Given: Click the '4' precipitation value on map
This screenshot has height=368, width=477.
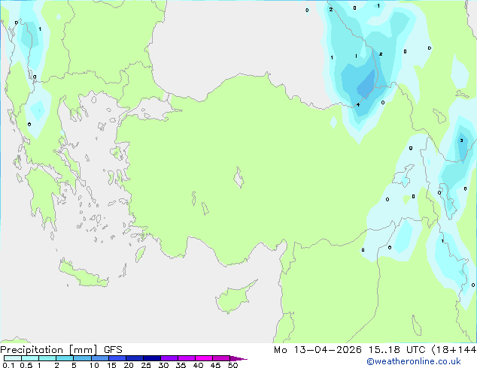Looking at the screenshot, I should point(358,104).
